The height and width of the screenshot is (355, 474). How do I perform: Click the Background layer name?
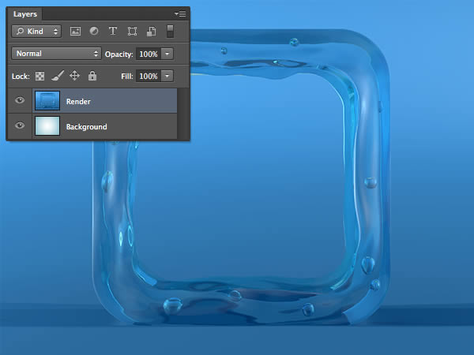pos(86,127)
